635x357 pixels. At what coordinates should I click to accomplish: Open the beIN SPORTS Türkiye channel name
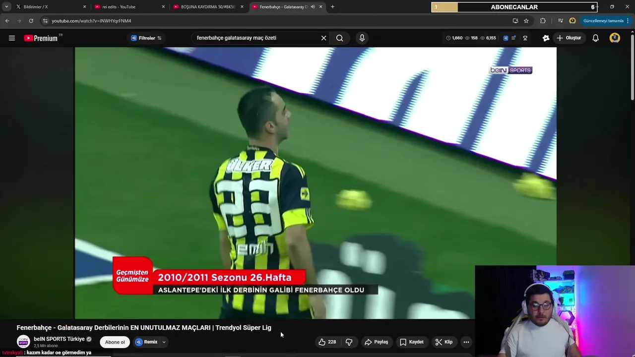[x=59, y=339]
